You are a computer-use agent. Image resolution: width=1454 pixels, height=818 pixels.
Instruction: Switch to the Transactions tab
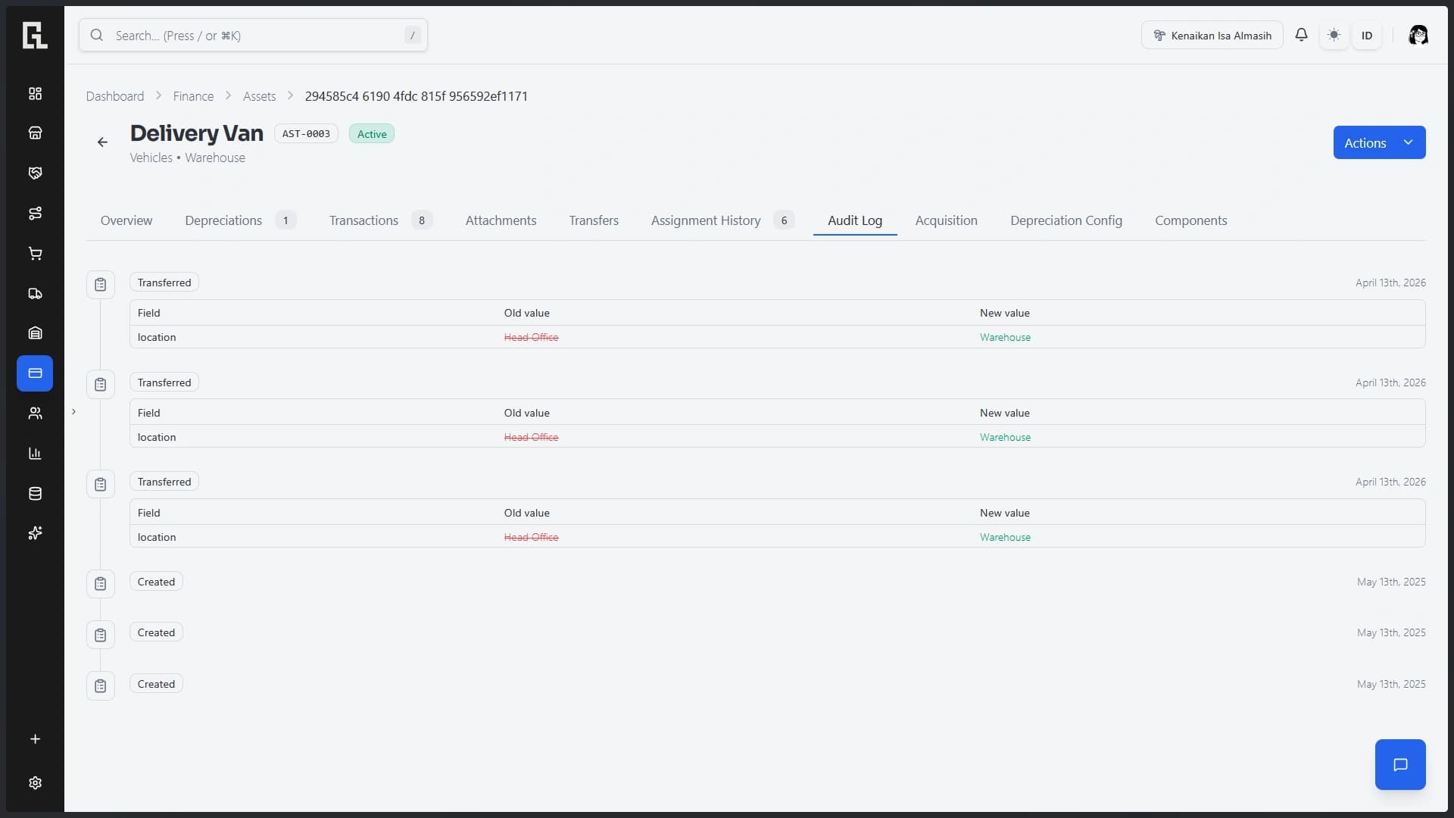click(x=380, y=220)
